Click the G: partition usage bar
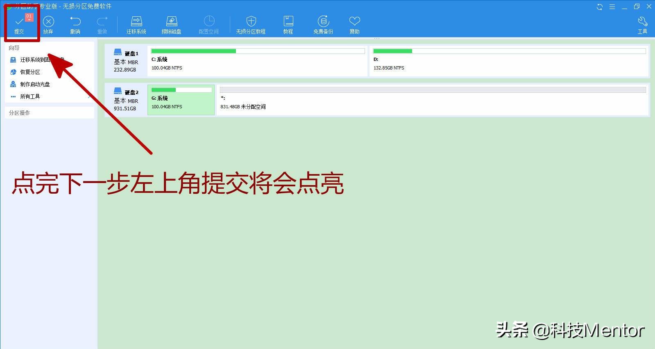The height and width of the screenshot is (349, 655). point(181,90)
